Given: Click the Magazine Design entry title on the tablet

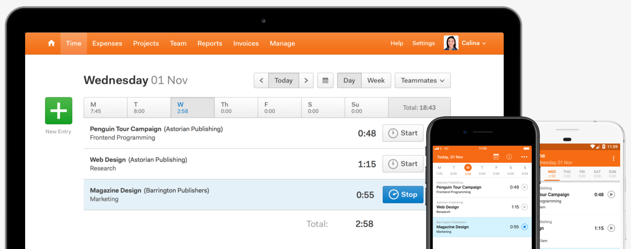Looking at the screenshot, I should click(x=116, y=190).
